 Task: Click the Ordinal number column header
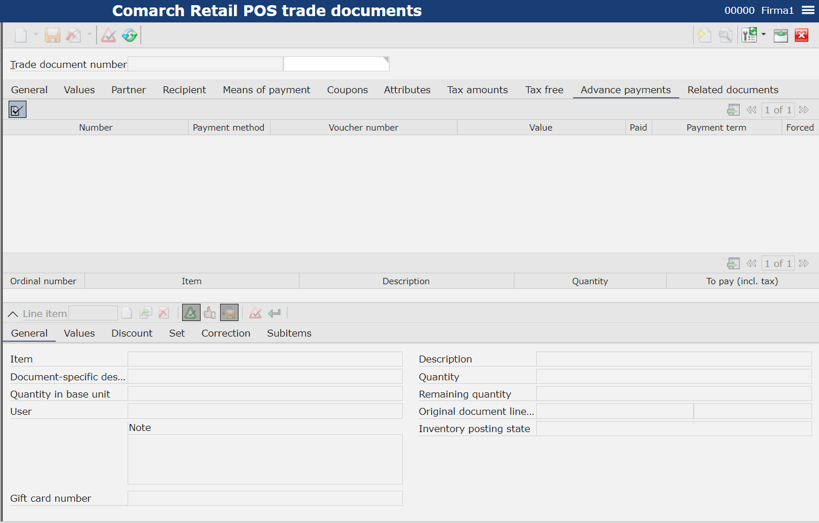[x=44, y=281]
